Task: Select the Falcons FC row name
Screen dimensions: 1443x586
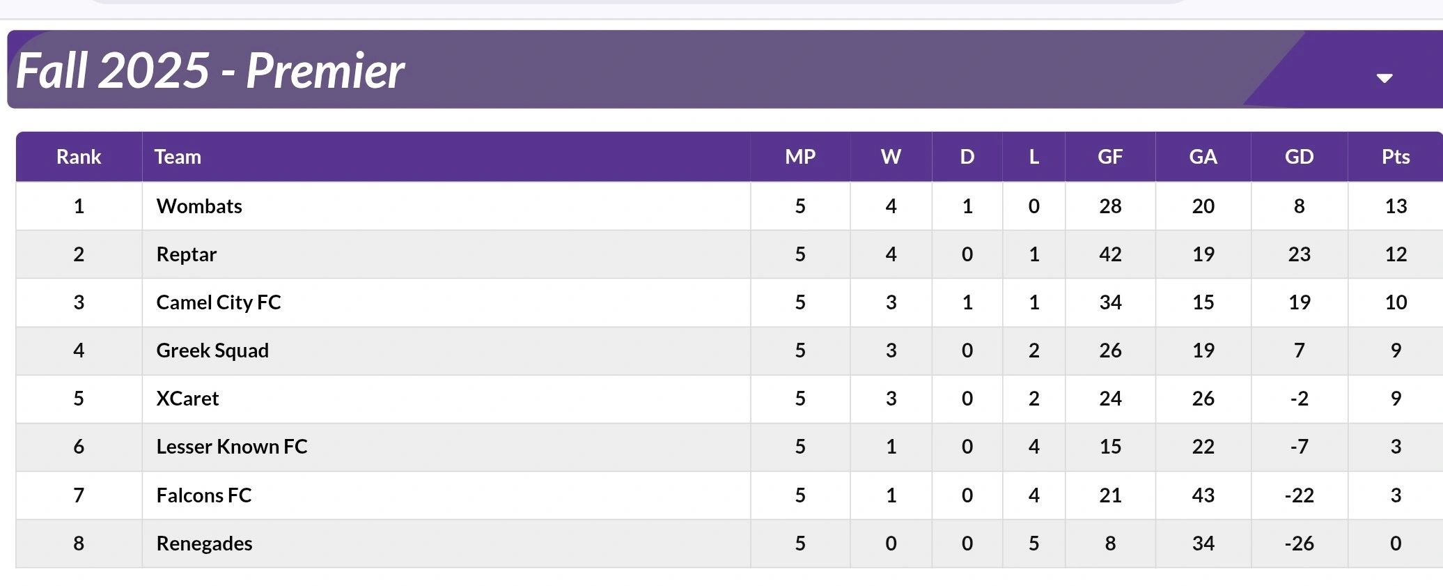Action: click(203, 495)
